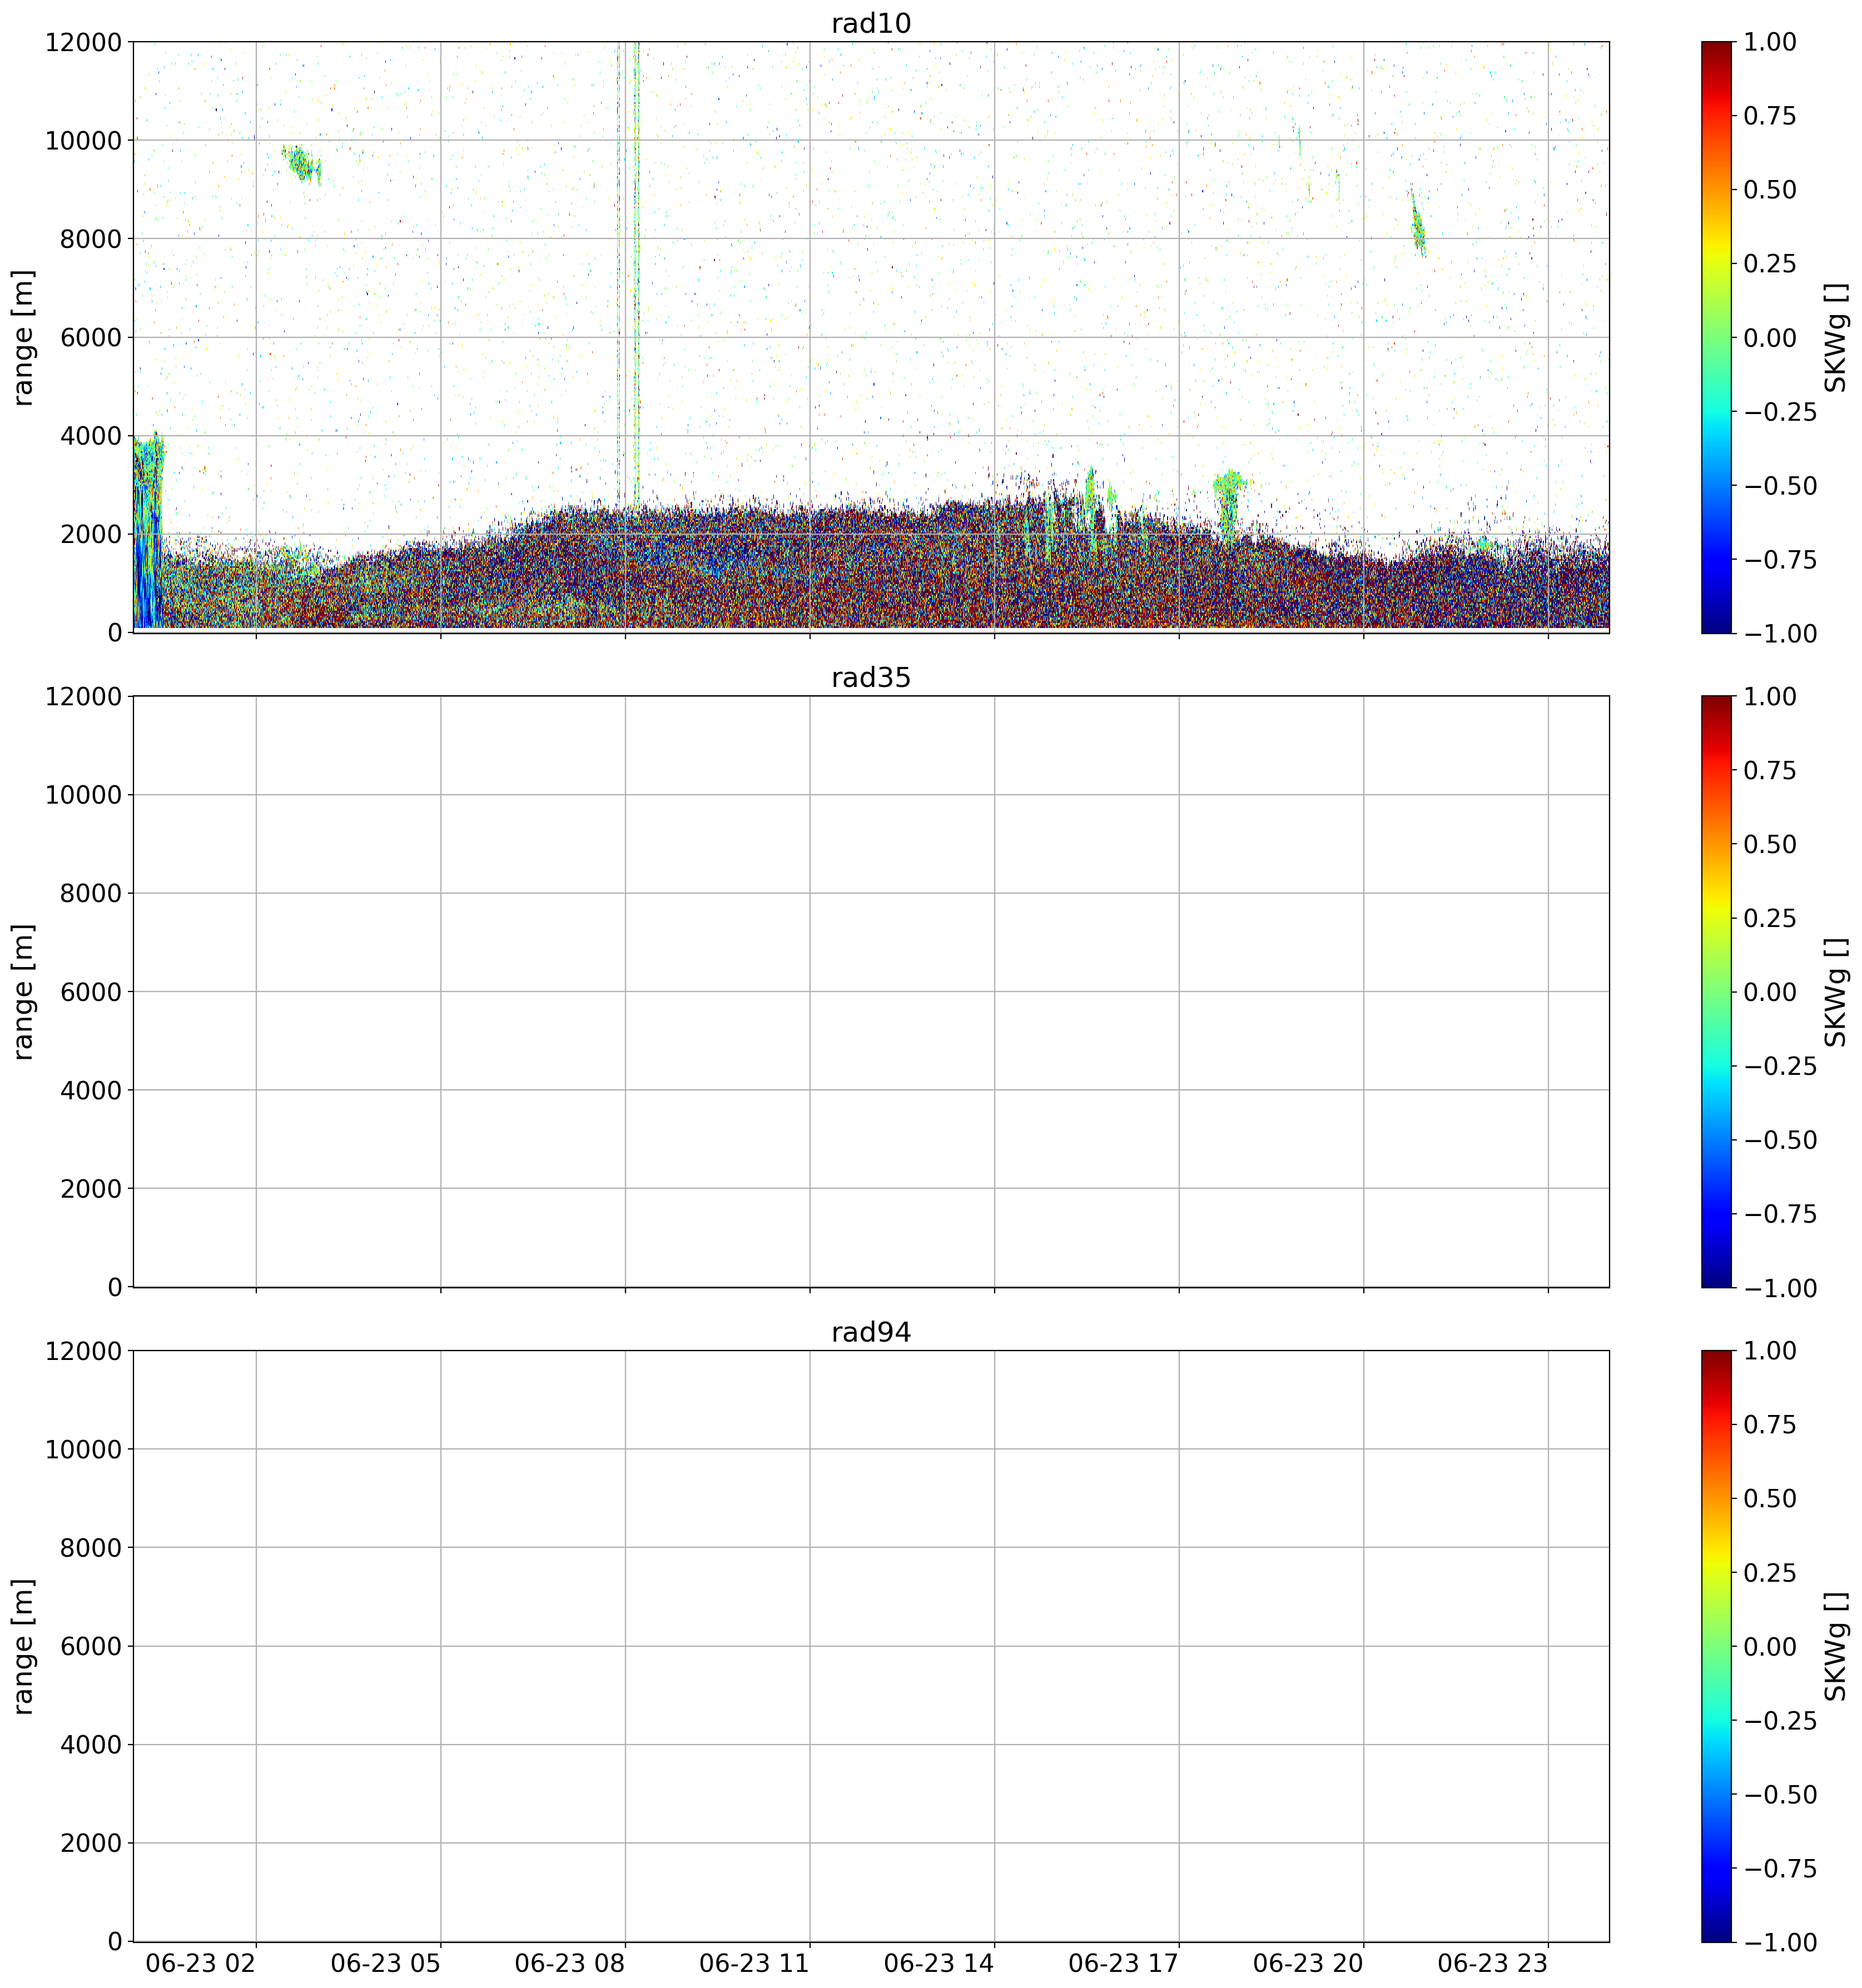Click the 2000 y-tick label of rad94 panel
This screenshot has width=1862, height=1988.
(91, 1844)
